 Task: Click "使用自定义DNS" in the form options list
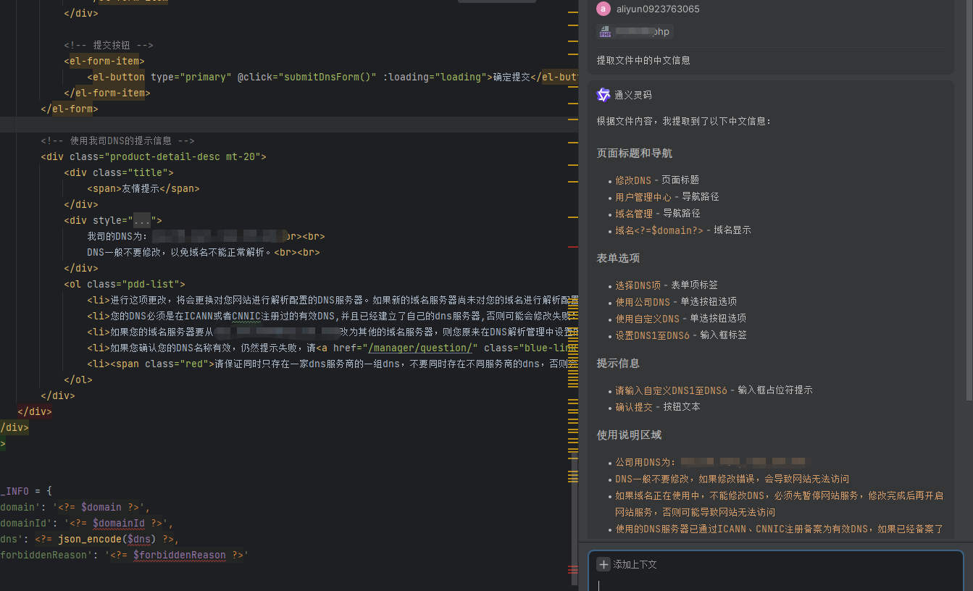647,319
